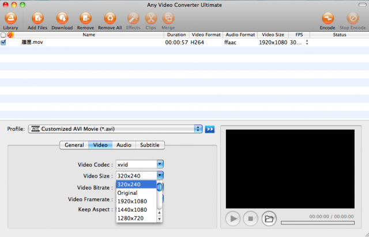Uncheck the .mov file row checkbox

3,42
